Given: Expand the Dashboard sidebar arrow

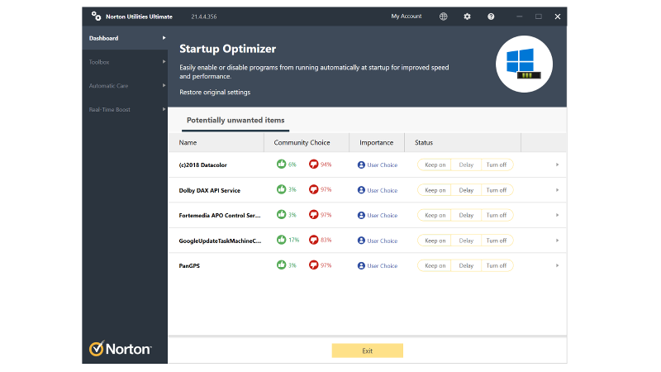Looking at the screenshot, I should pyautogui.click(x=164, y=38).
